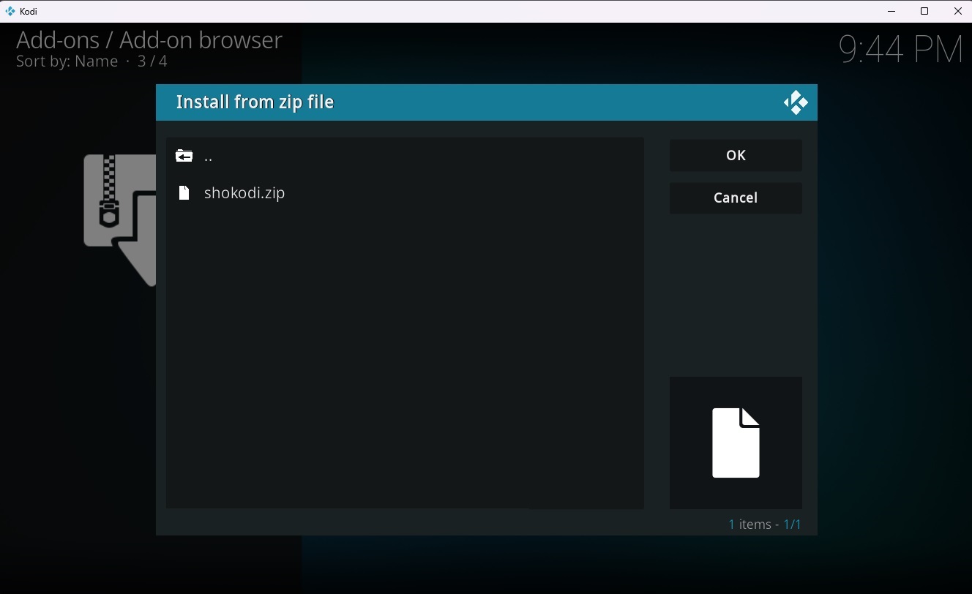
Task: Click the large file preview thumbnail
Action: 736,443
